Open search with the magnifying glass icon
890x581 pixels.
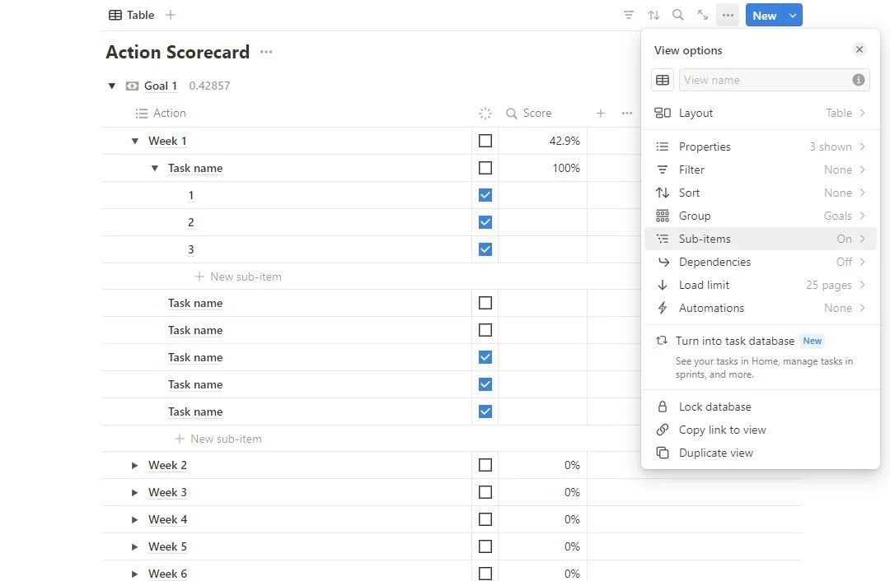[x=678, y=15]
